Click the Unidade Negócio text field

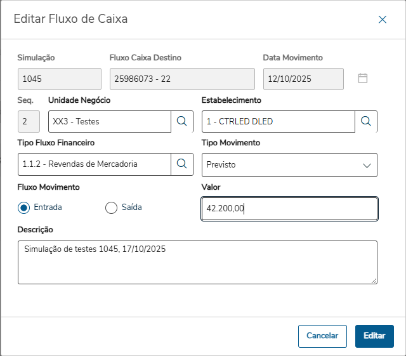coord(109,121)
